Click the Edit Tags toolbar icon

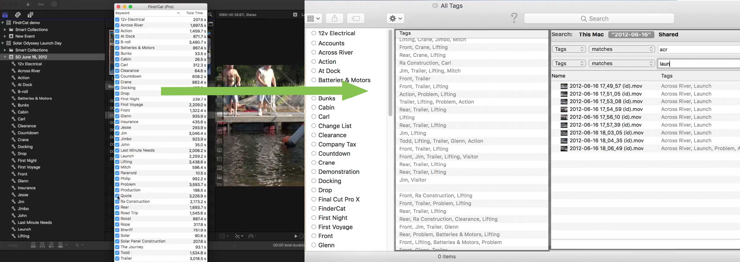[x=356, y=18]
